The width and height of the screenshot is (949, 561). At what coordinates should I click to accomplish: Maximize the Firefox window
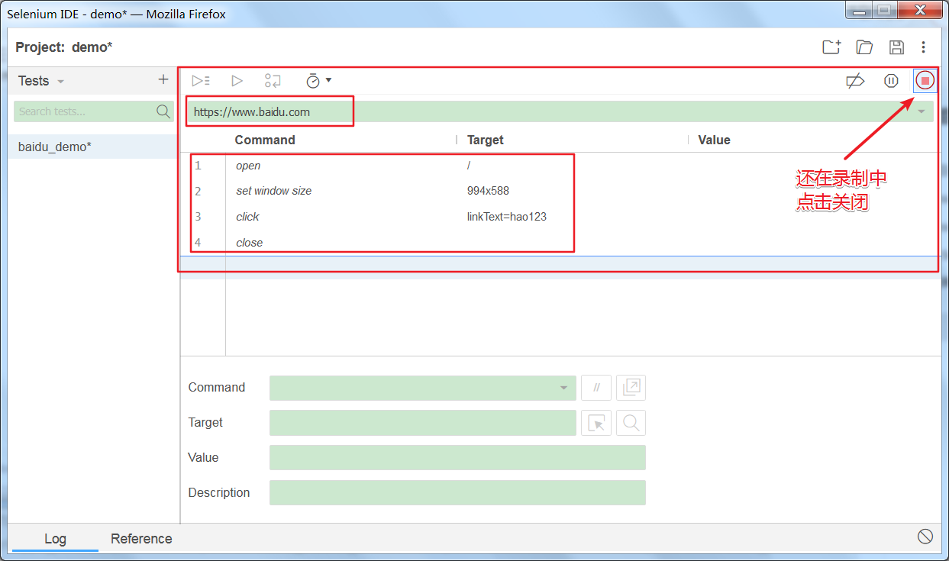pos(884,11)
